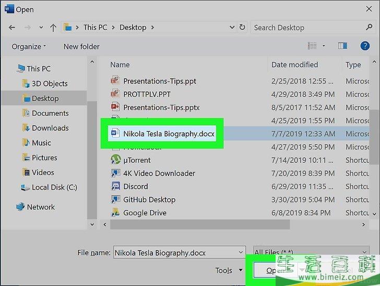Image resolution: width=380 pixels, height=286 pixels.
Task: Open the Help question mark icon
Action: [x=365, y=46]
